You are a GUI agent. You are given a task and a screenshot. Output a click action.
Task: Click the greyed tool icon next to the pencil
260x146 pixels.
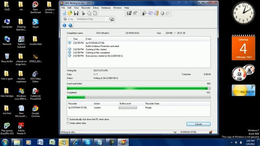(135, 13)
